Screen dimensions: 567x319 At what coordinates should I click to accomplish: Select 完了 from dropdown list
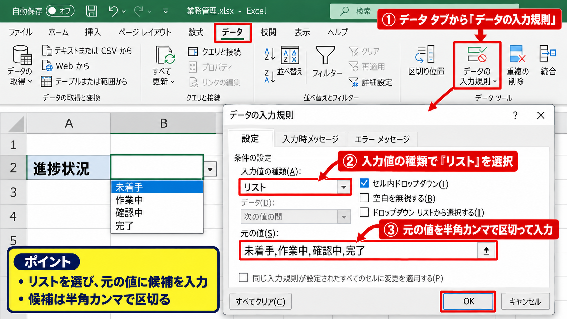(x=157, y=225)
